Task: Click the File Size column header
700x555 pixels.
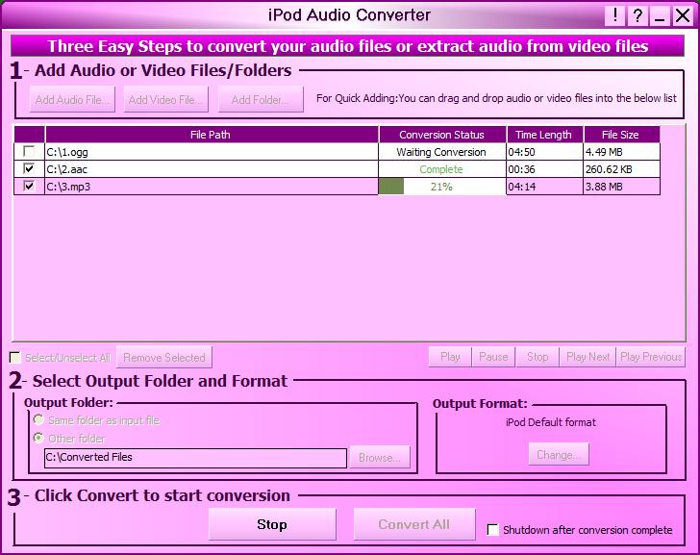Action: [x=621, y=135]
